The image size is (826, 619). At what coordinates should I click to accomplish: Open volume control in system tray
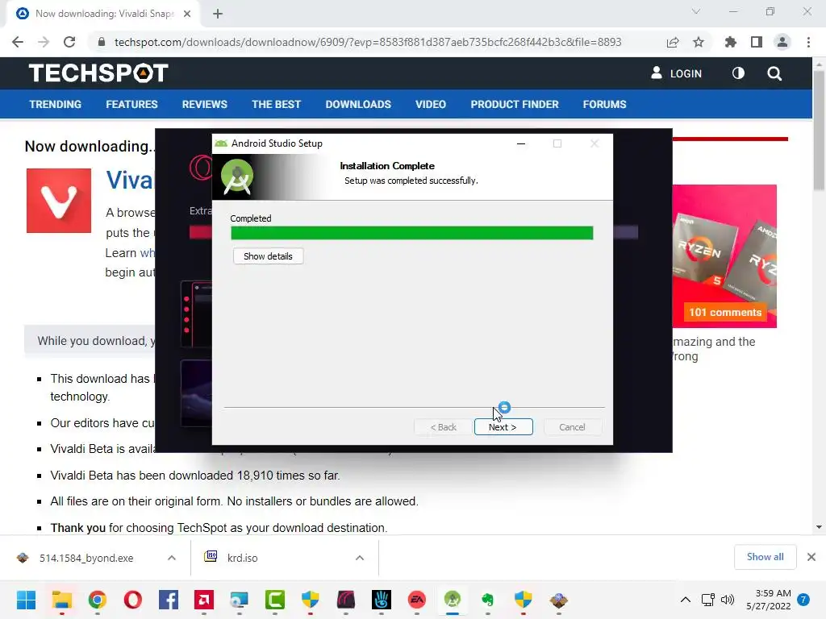728,600
